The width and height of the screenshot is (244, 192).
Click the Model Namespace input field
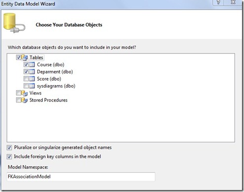pyautogui.click(x=81, y=177)
